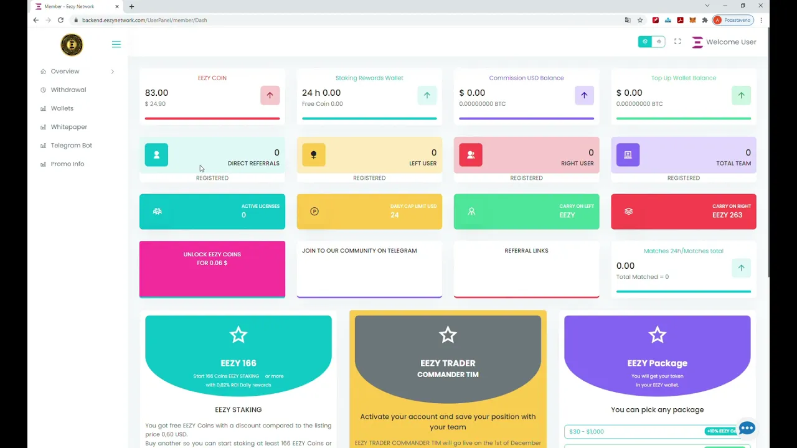797x448 pixels.
Task: Click the Left User yellow icon
Action: point(314,154)
